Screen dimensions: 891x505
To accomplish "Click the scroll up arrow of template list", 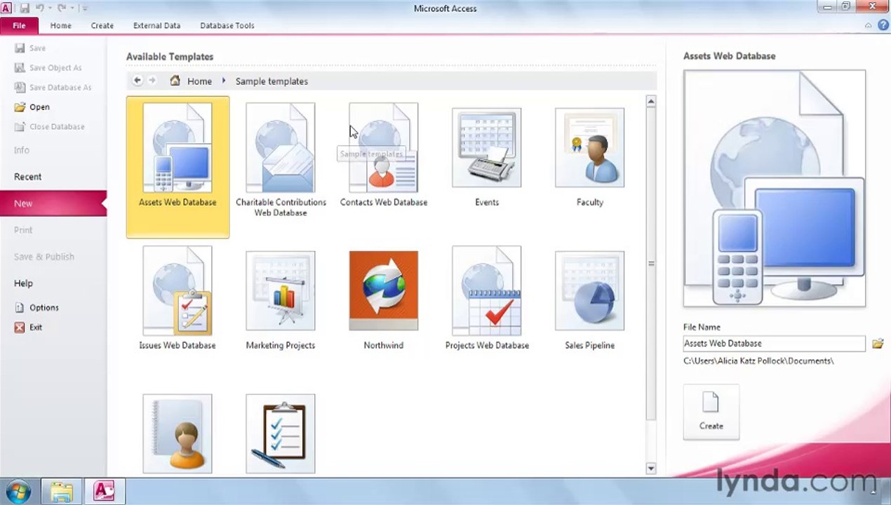I will (651, 102).
